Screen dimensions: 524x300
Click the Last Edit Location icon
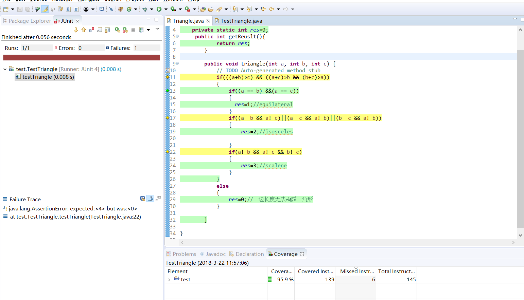coord(263,9)
